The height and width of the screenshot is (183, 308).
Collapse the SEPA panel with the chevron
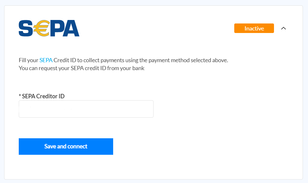283,28
